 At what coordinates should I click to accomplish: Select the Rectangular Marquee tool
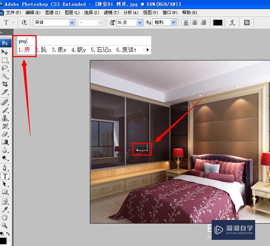coord(4,60)
